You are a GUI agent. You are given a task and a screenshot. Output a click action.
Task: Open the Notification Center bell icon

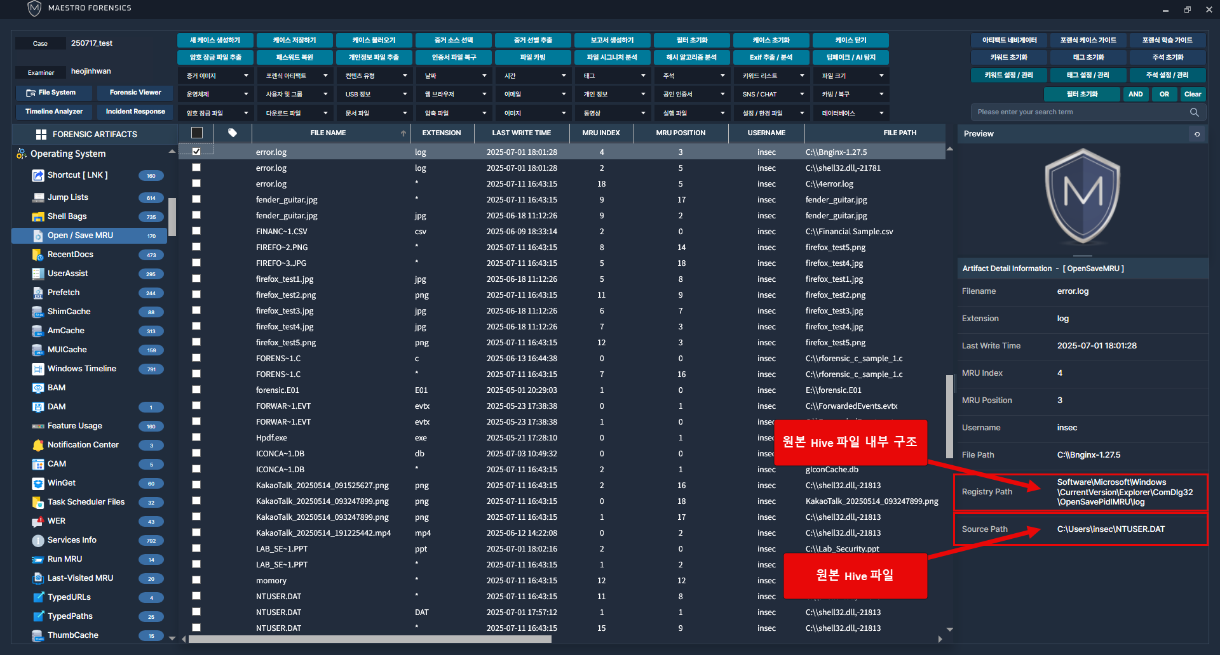(x=37, y=445)
